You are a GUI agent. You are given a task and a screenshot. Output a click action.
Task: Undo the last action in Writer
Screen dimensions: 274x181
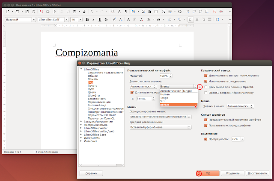[92, 12]
